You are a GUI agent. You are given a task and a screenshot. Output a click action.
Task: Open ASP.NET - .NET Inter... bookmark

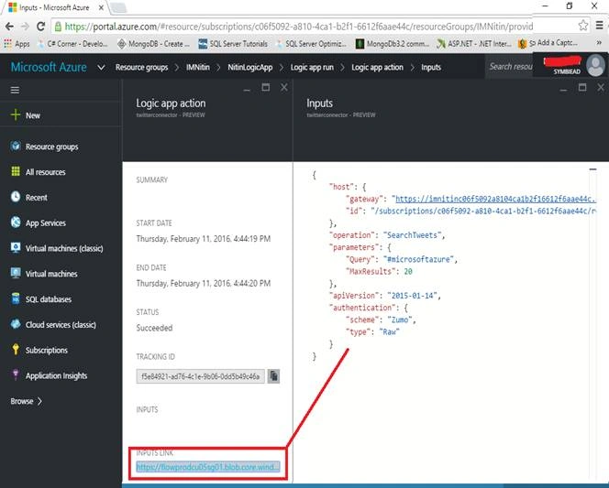pyautogui.click(x=474, y=44)
